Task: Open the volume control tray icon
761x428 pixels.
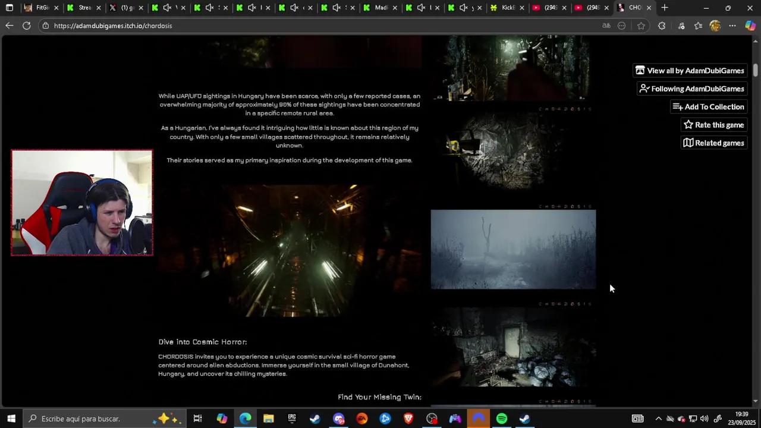Action: pos(705,418)
